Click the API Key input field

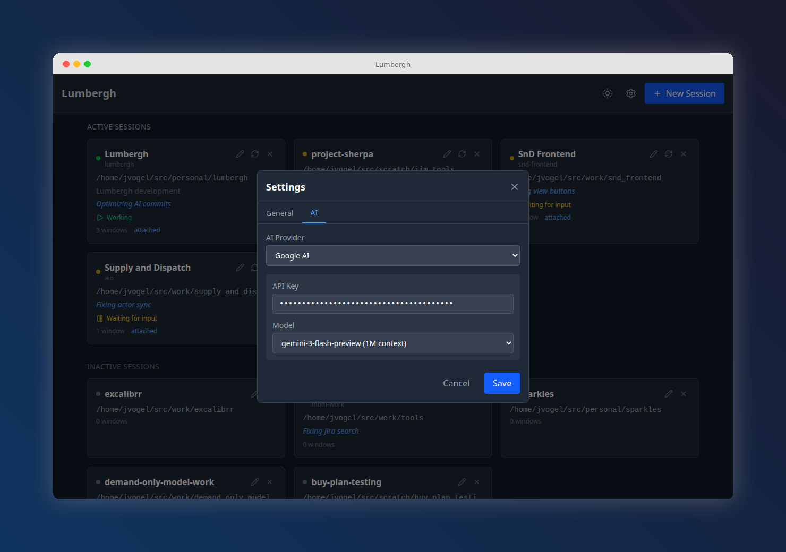point(392,304)
